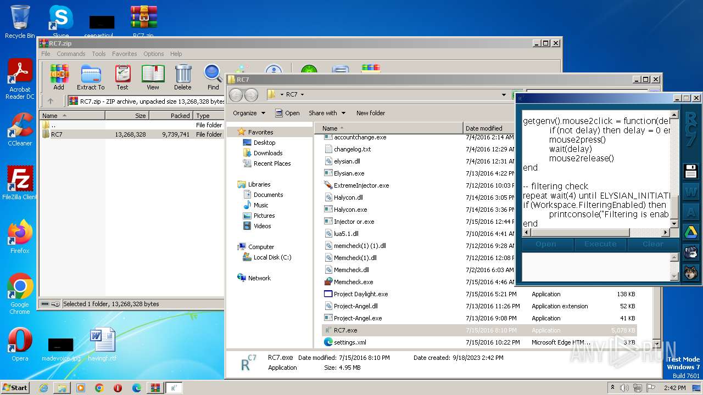Click Windows Media Player taskbar icon
Screen dimensions: 703x395
tap(81, 388)
